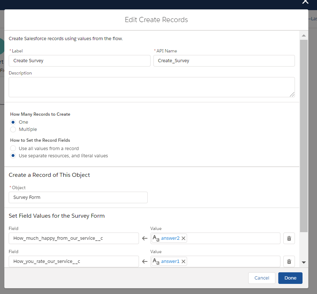Viewport: 317px width, 294px height.
Task: Select the 'One' radio button
Action: coord(13,122)
